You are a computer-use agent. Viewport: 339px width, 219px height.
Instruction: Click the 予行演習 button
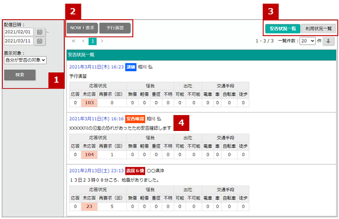[115, 28]
